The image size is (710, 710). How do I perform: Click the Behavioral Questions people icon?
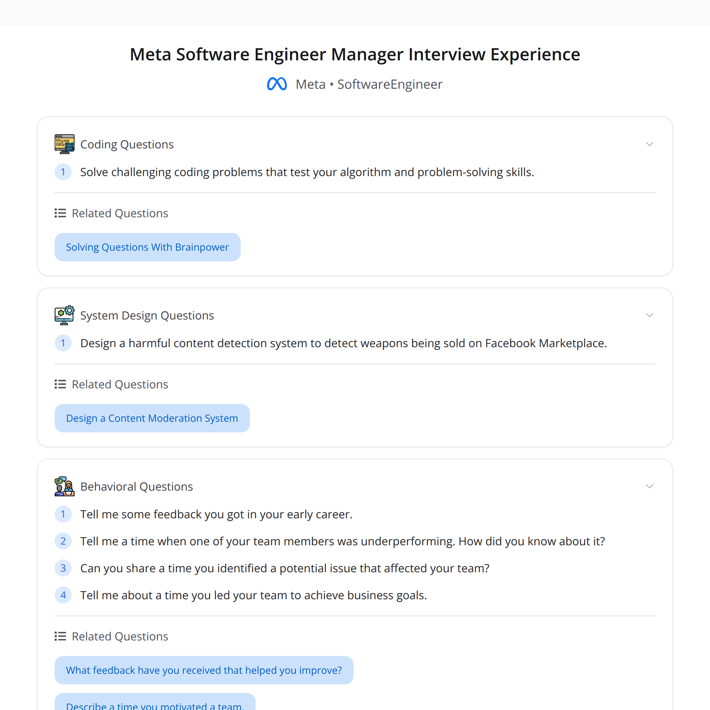(x=64, y=486)
